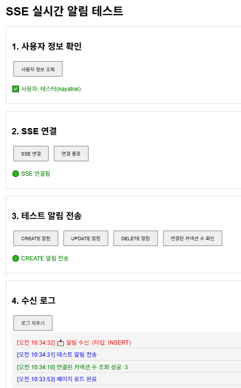Click the SSE 실시간 알림 테스트 page heading
The width and height of the screenshot is (241, 388).
point(64,11)
